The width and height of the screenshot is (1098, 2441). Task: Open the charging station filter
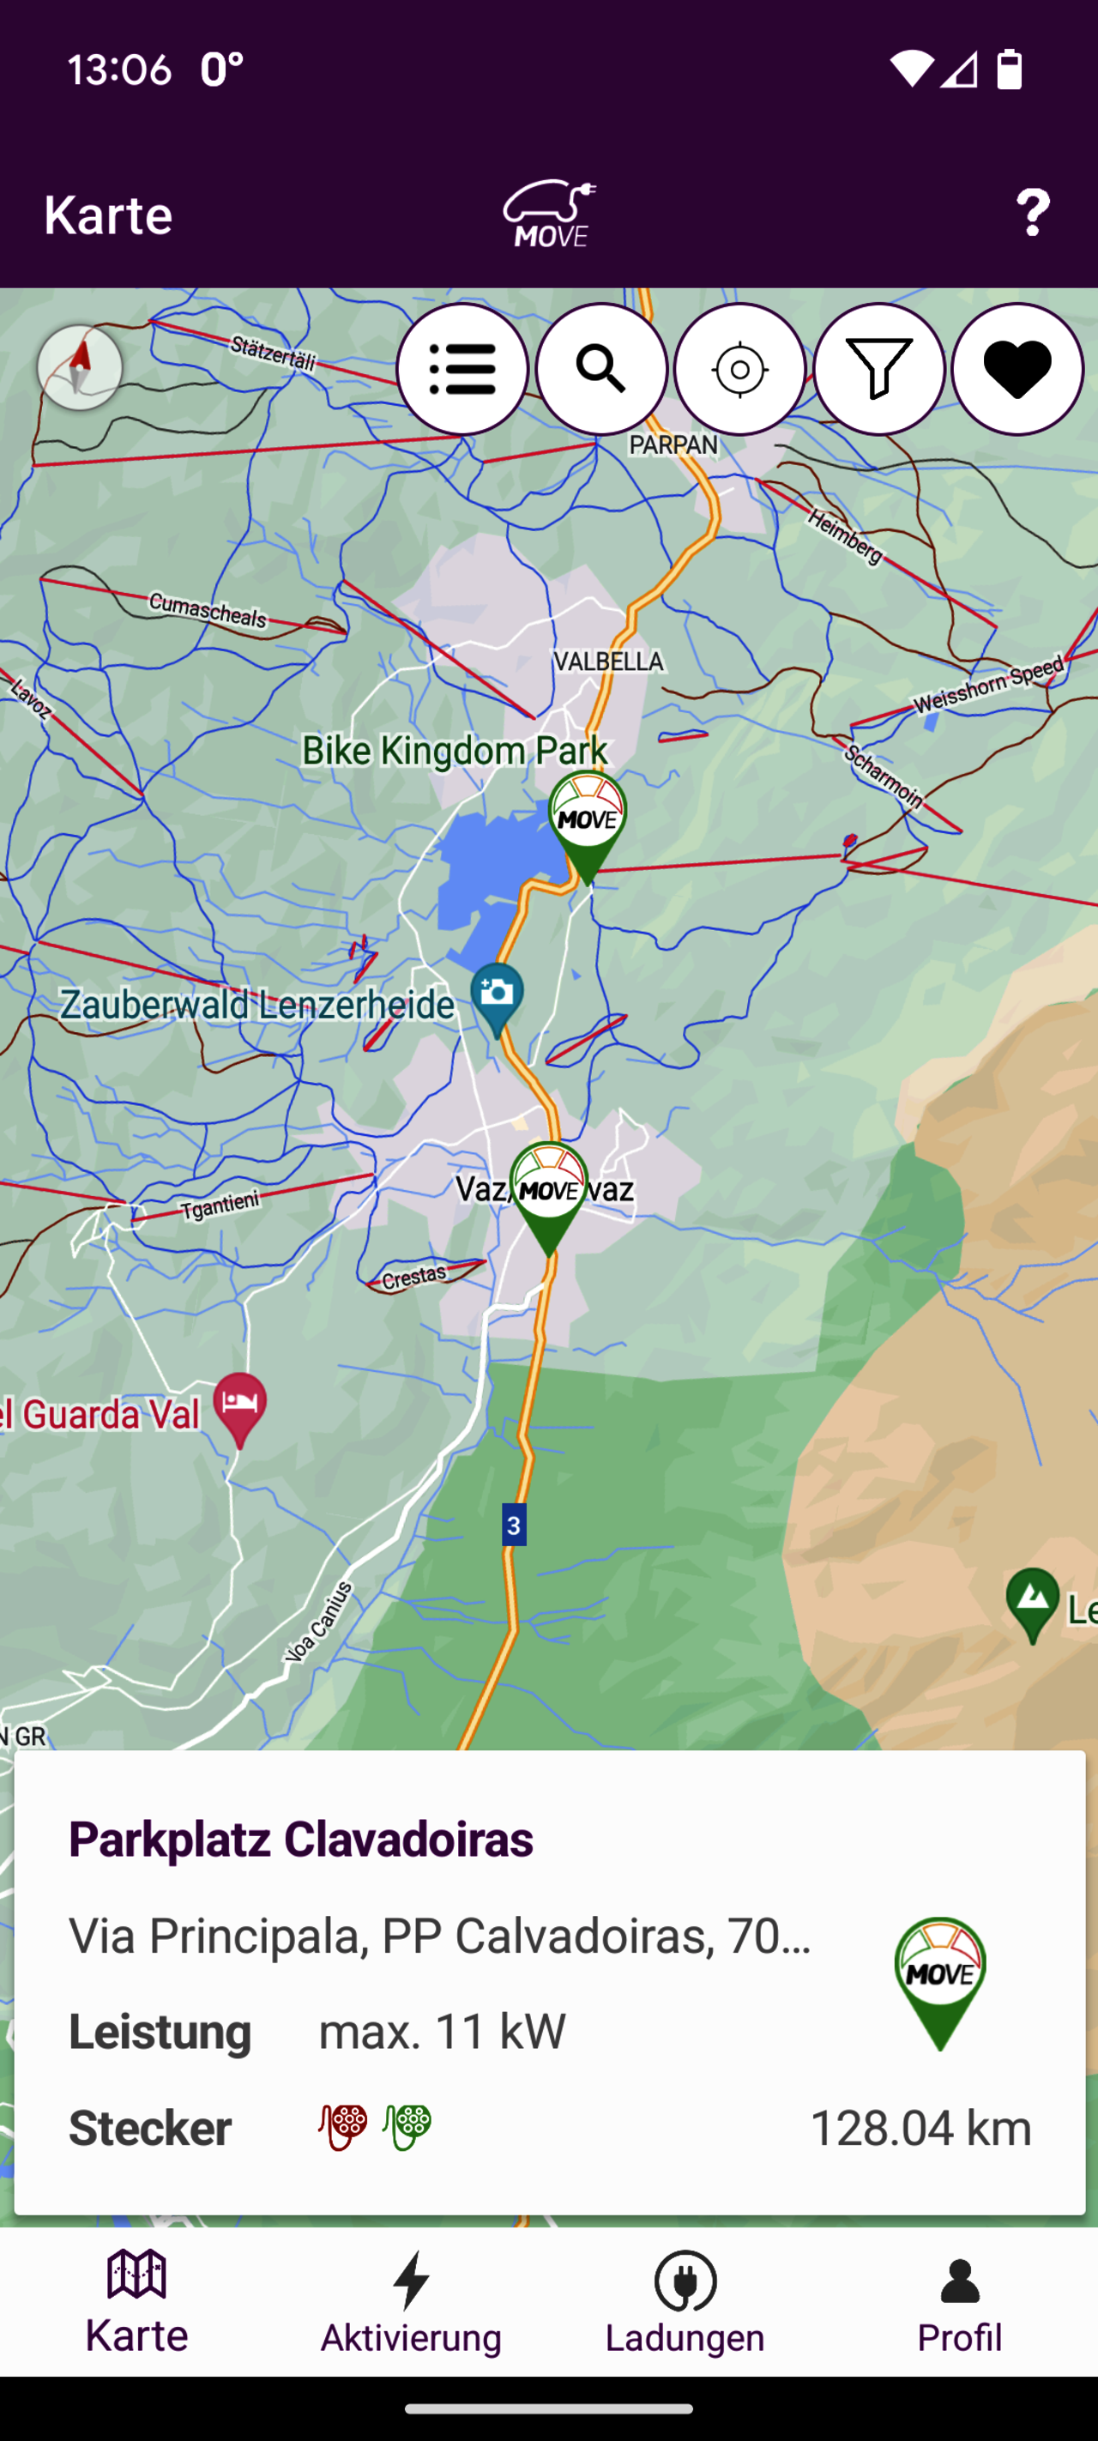click(x=879, y=369)
